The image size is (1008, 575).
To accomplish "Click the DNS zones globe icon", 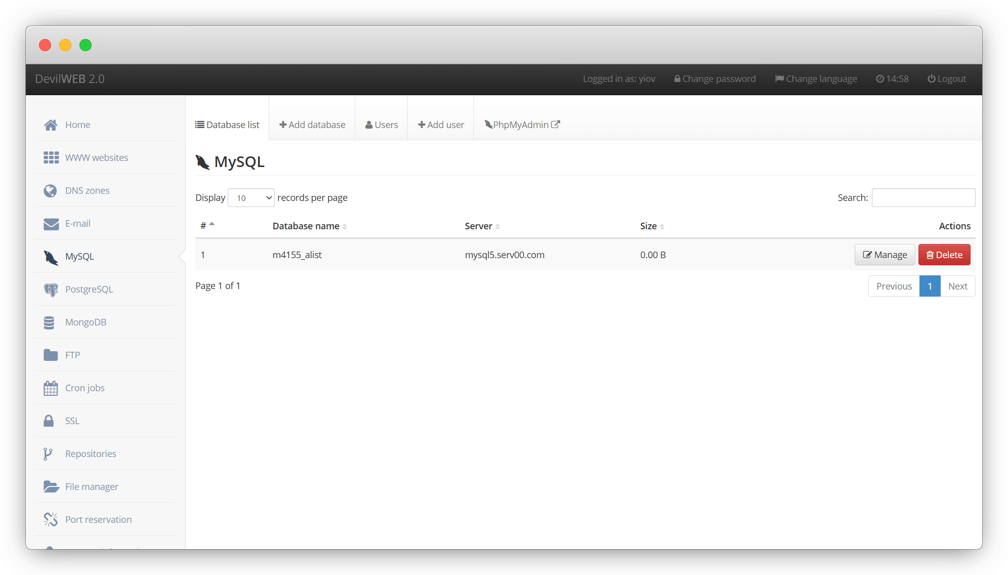I will click(50, 191).
